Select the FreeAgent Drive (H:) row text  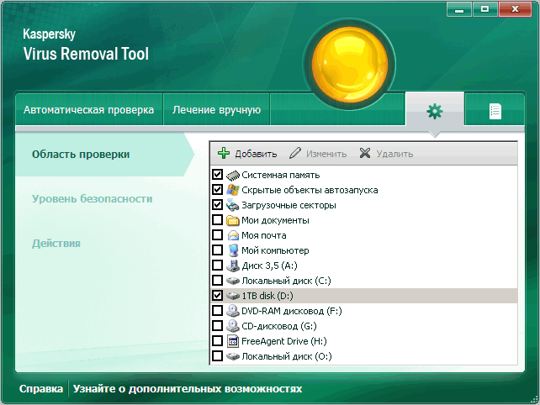284,342
